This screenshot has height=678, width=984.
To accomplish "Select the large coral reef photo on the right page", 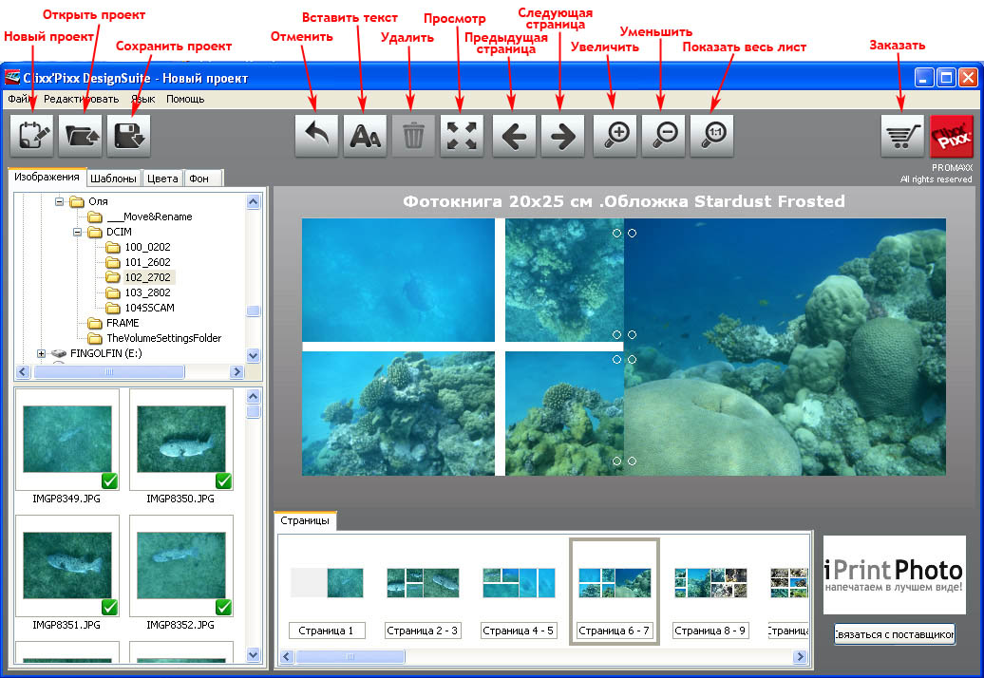I will click(x=785, y=347).
